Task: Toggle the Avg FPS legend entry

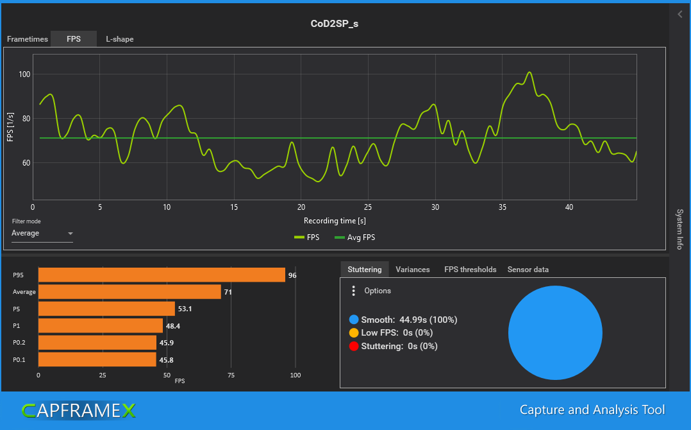Action: tap(355, 237)
